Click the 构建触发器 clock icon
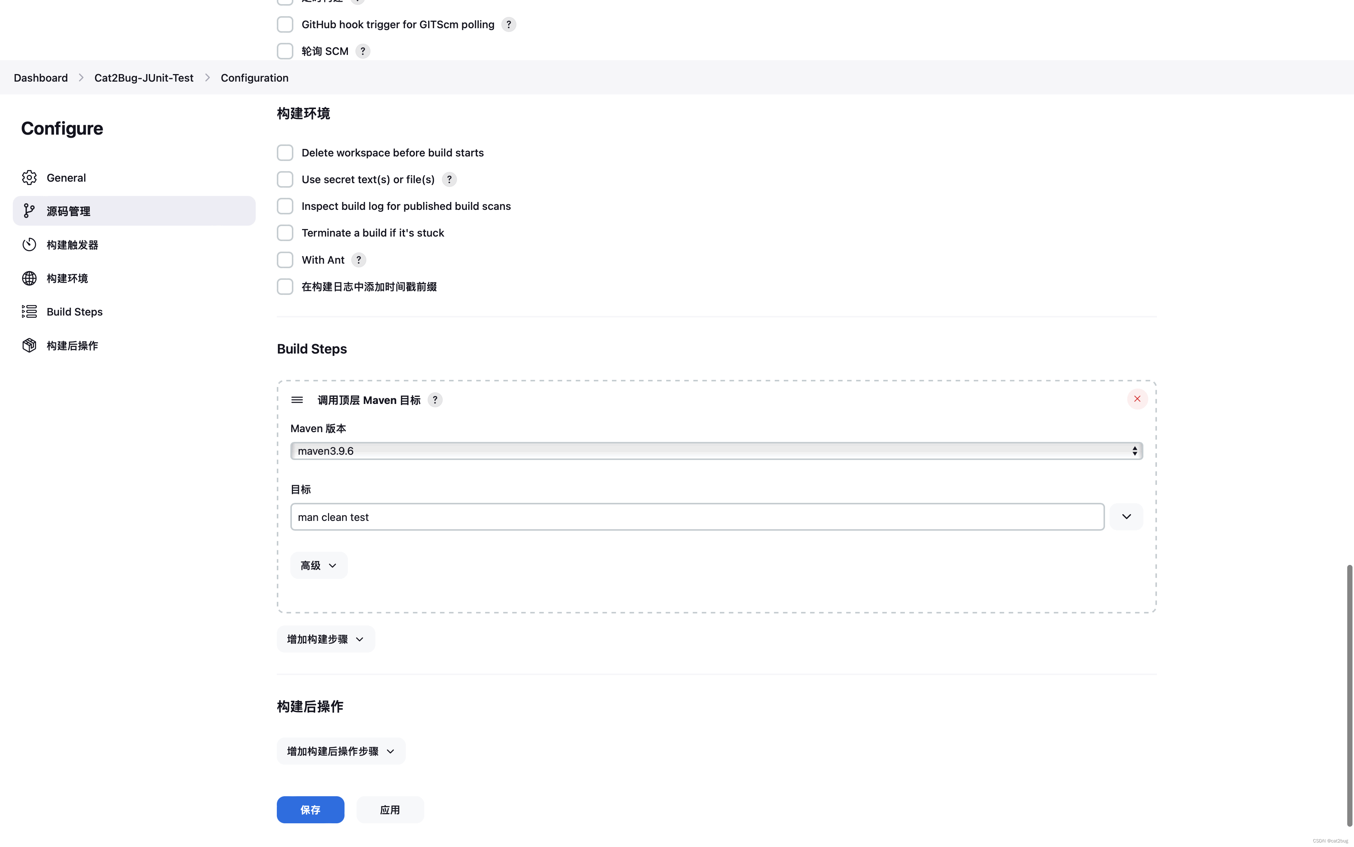The height and width of the screenshot is (847, 1354). tap(29, 245)
